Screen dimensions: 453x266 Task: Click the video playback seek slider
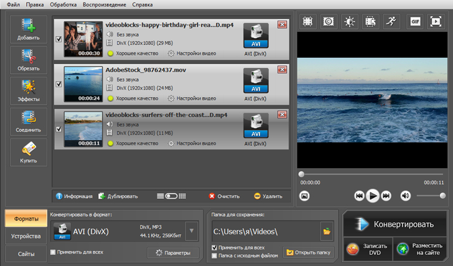tap(372, 174)
